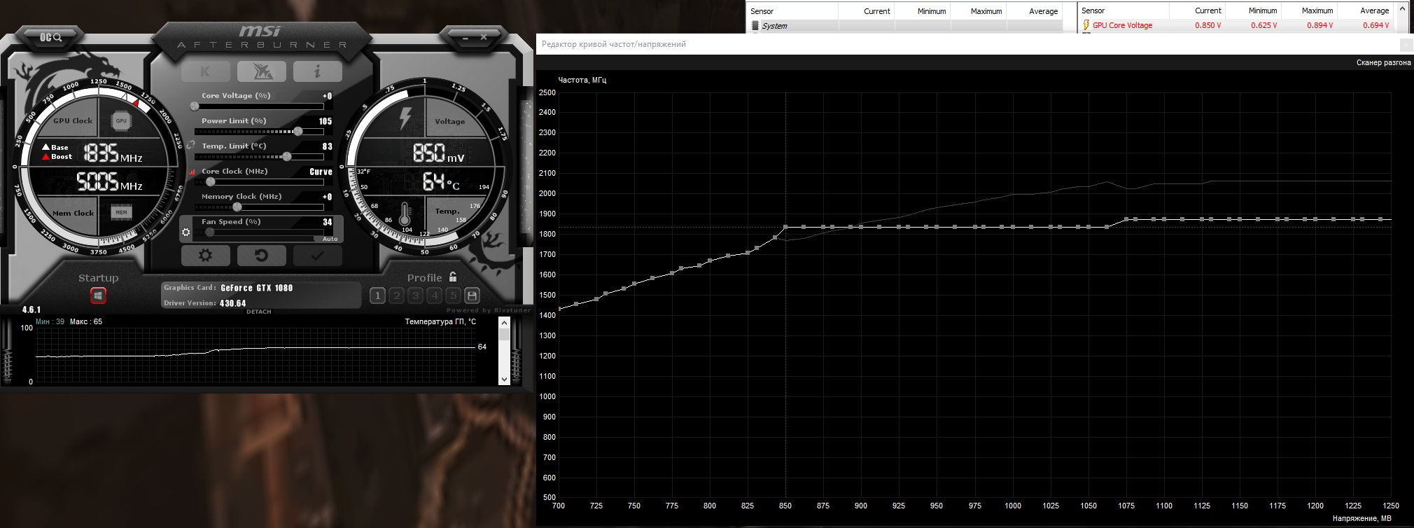Screen dimensions: 1414x528
Task: Click the Core Voltage slider handle
Action: point(195,106)
